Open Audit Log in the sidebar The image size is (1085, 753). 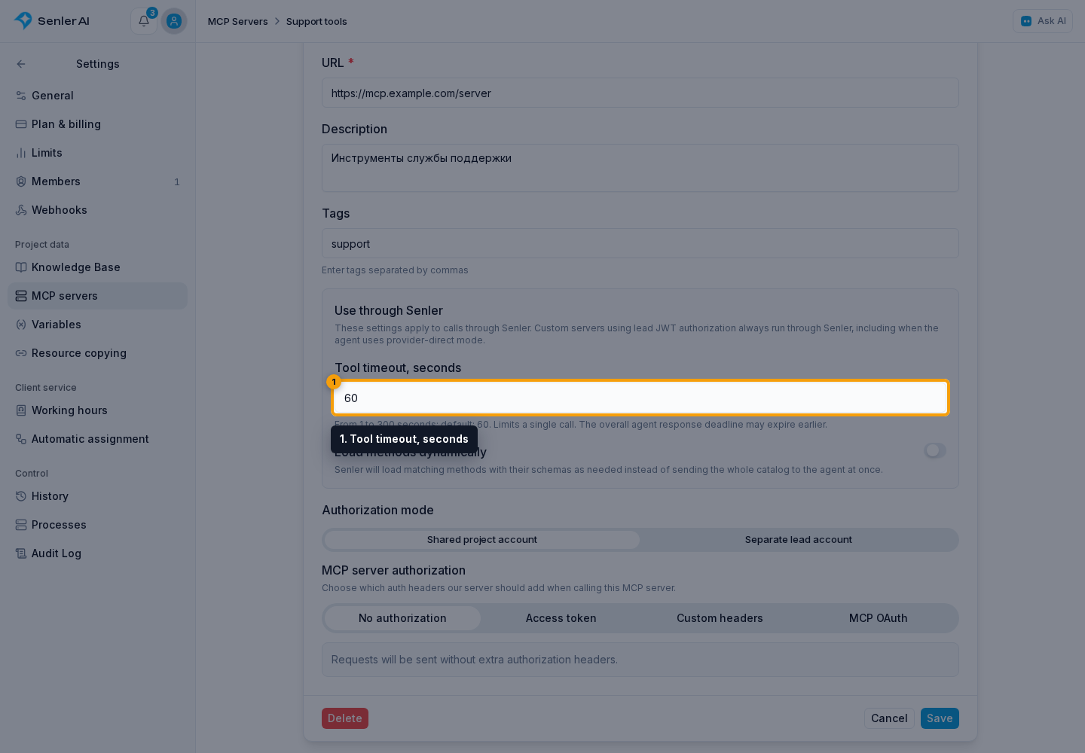[98, 553]
